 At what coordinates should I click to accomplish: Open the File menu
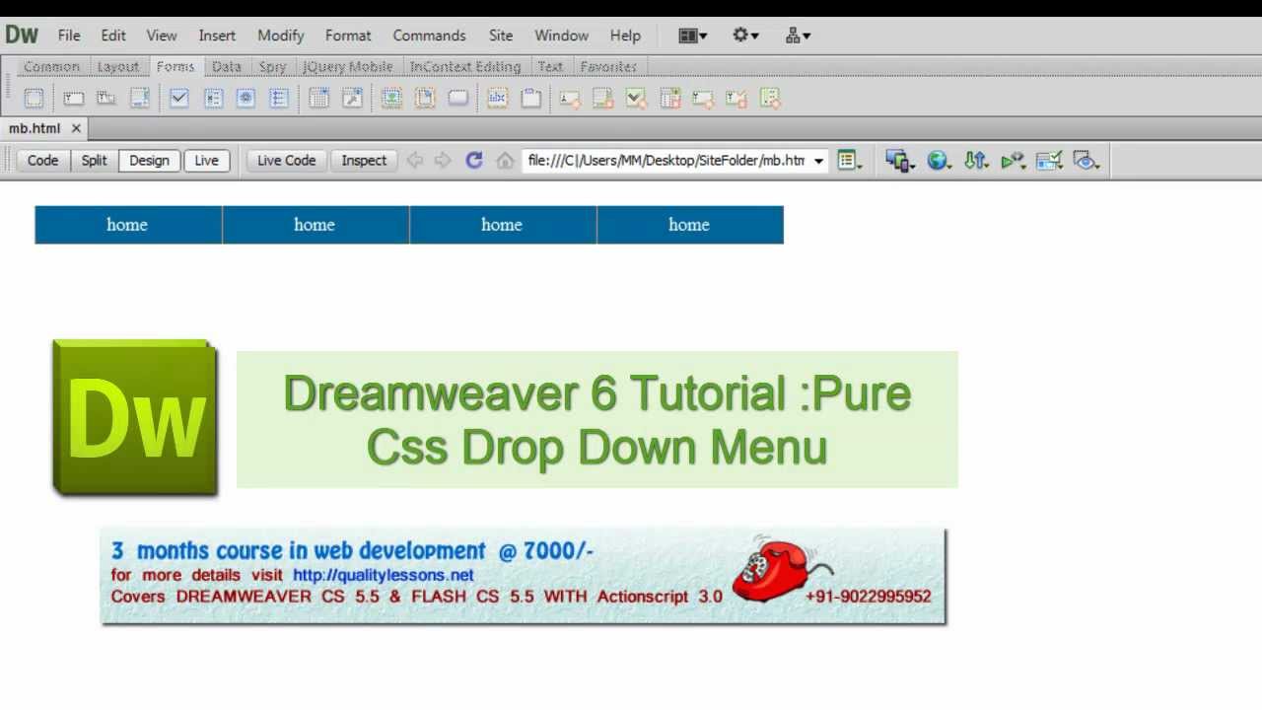pyautogui.click(x=69, y=35)
